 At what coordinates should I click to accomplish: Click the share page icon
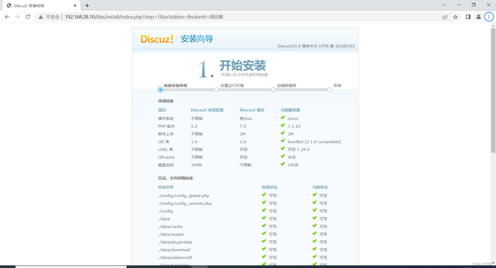point(445,17)
